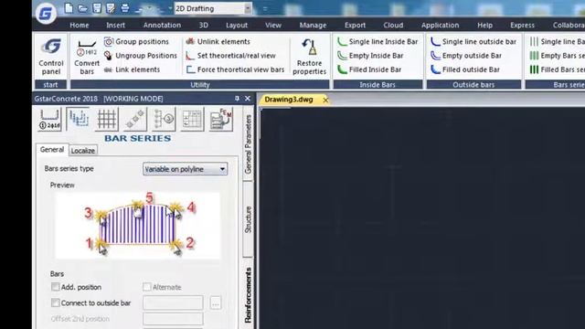This screenshot has height=329, width=585.
Task: Open the Layout ribbon tab
Action: click(x=237, y=25)
